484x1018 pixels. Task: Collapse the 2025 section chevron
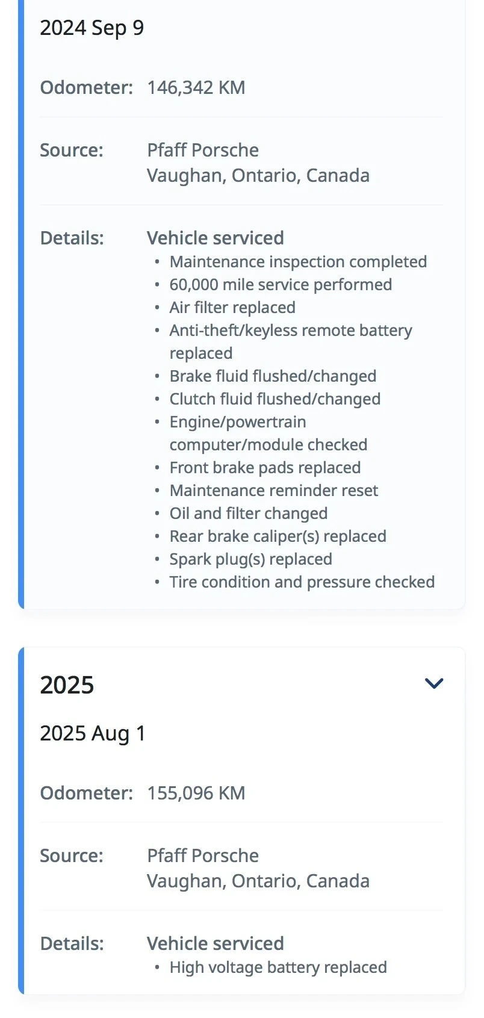click(433, 683)
